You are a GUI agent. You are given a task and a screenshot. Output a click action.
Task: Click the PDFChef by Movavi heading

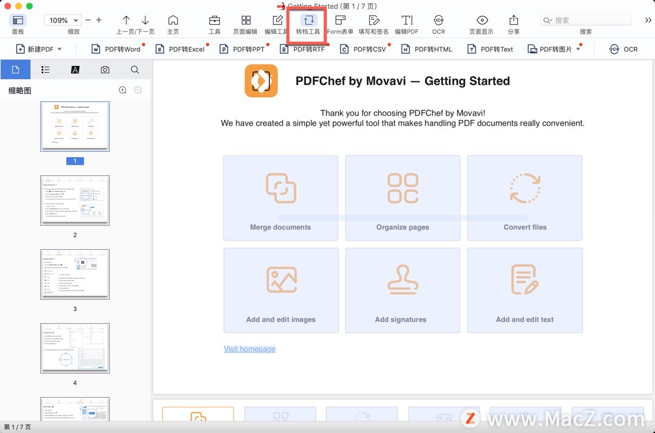403,81
